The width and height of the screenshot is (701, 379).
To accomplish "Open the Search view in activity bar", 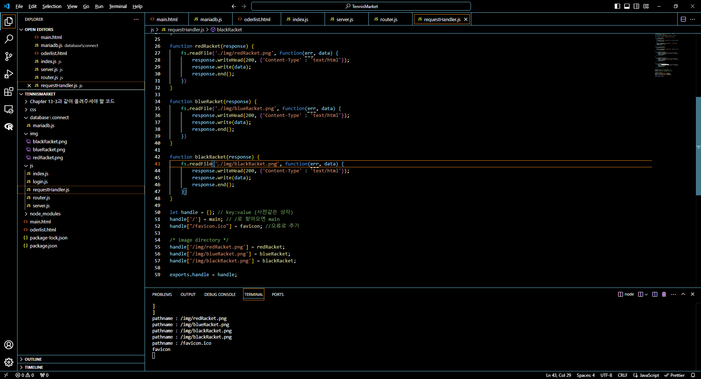I will pyautogui.click(x=9, y=39).
